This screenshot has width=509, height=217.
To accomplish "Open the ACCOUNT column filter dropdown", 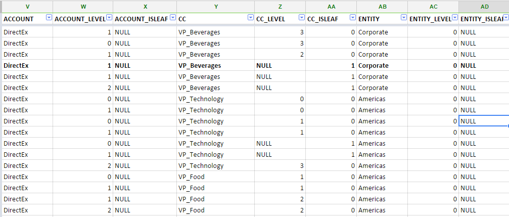I will coord(49,18).
